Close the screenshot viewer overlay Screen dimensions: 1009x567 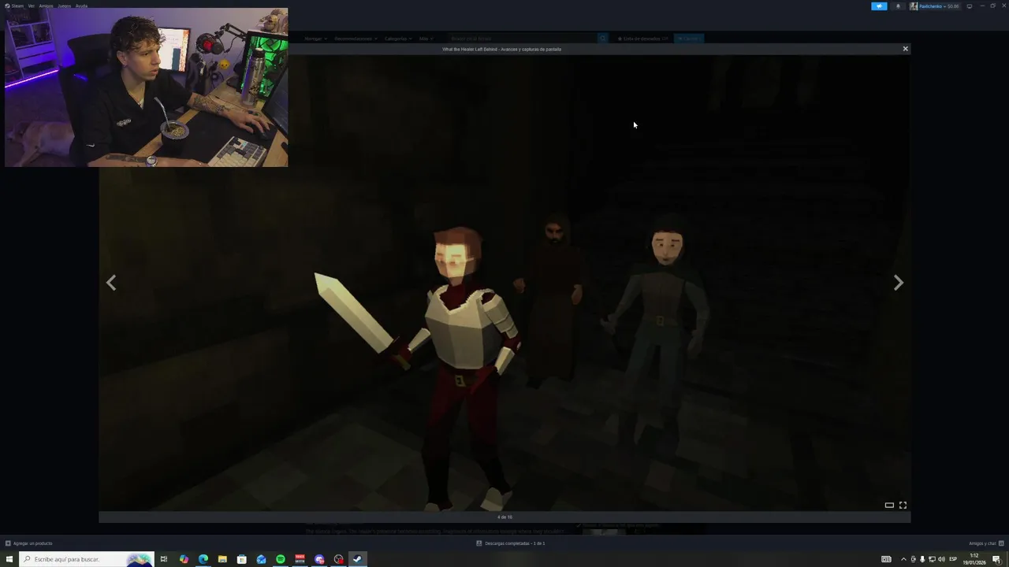[905, 49]
